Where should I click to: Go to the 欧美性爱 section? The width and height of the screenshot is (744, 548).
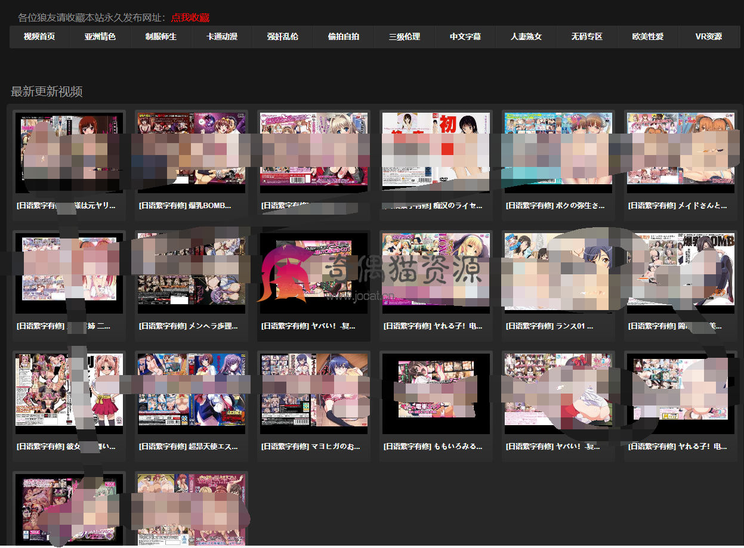[648, 37]
